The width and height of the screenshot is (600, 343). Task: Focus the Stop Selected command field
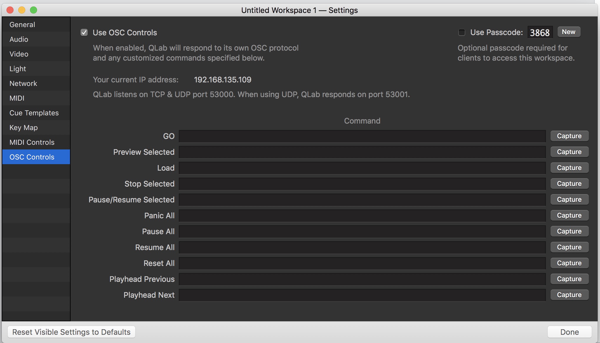tap(362, 184)
